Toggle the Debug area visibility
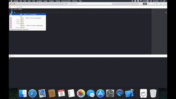Viewport: 176px width, 99px height. coord(161,4)
